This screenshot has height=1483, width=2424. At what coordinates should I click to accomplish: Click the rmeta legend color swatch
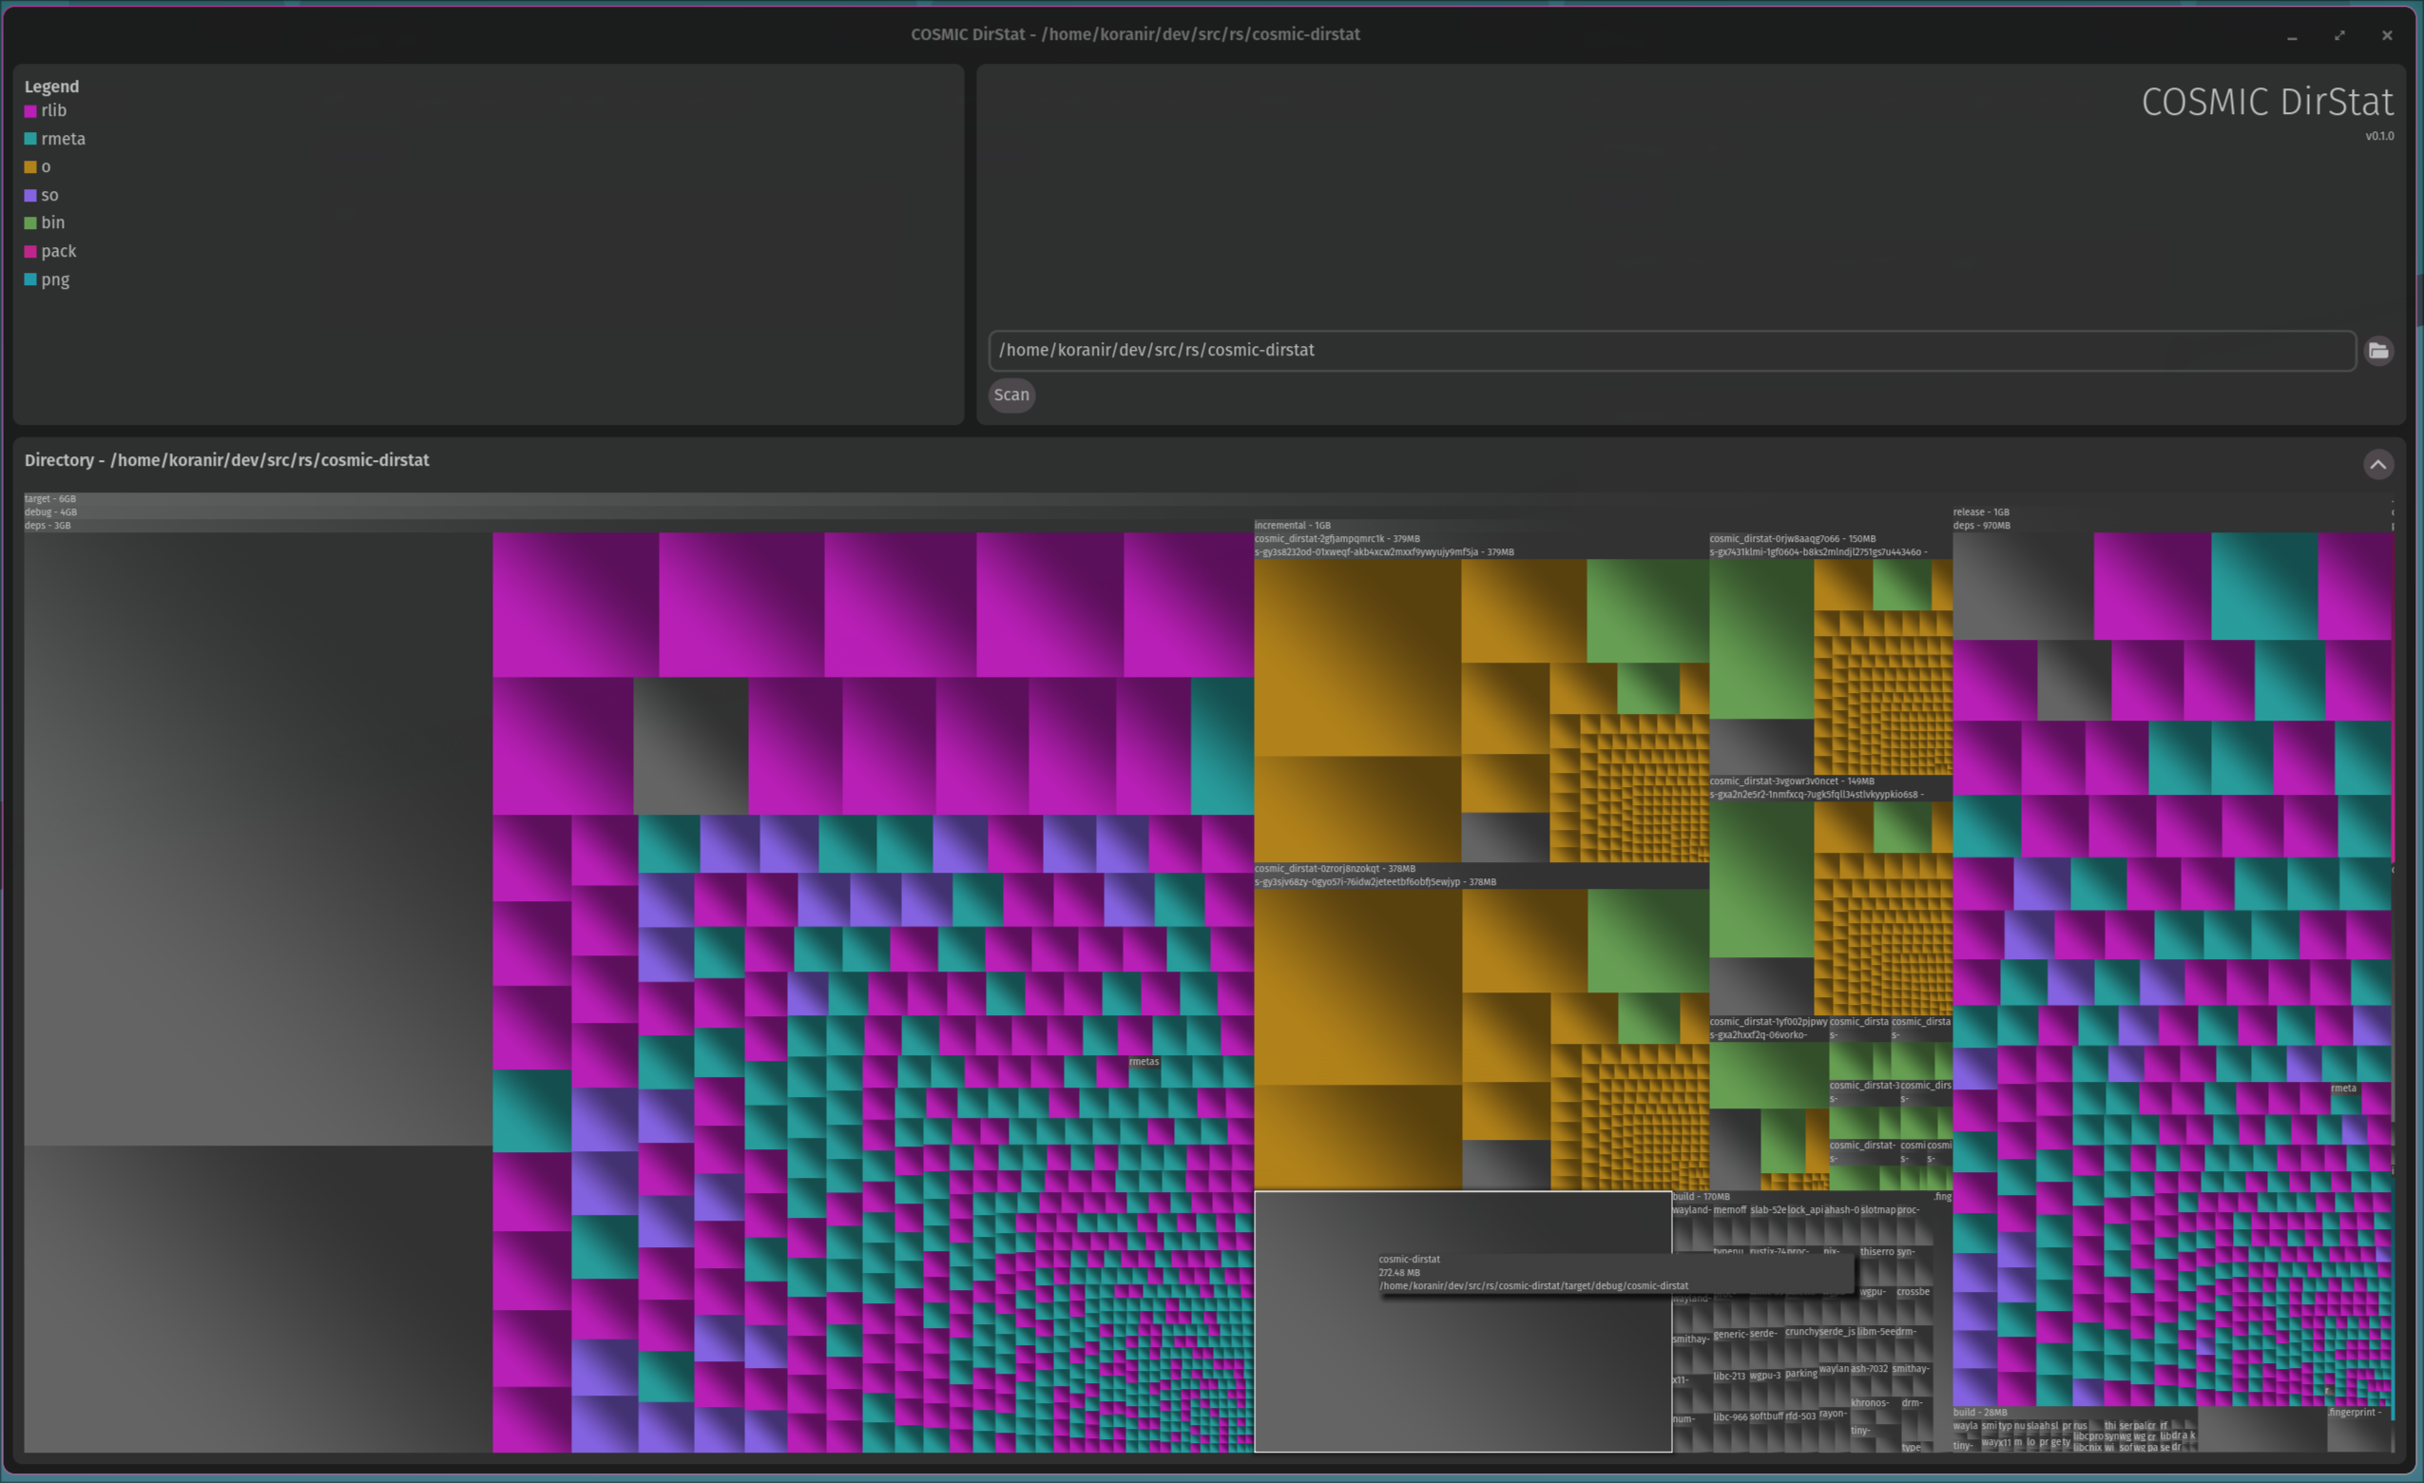tap(30, 139)
